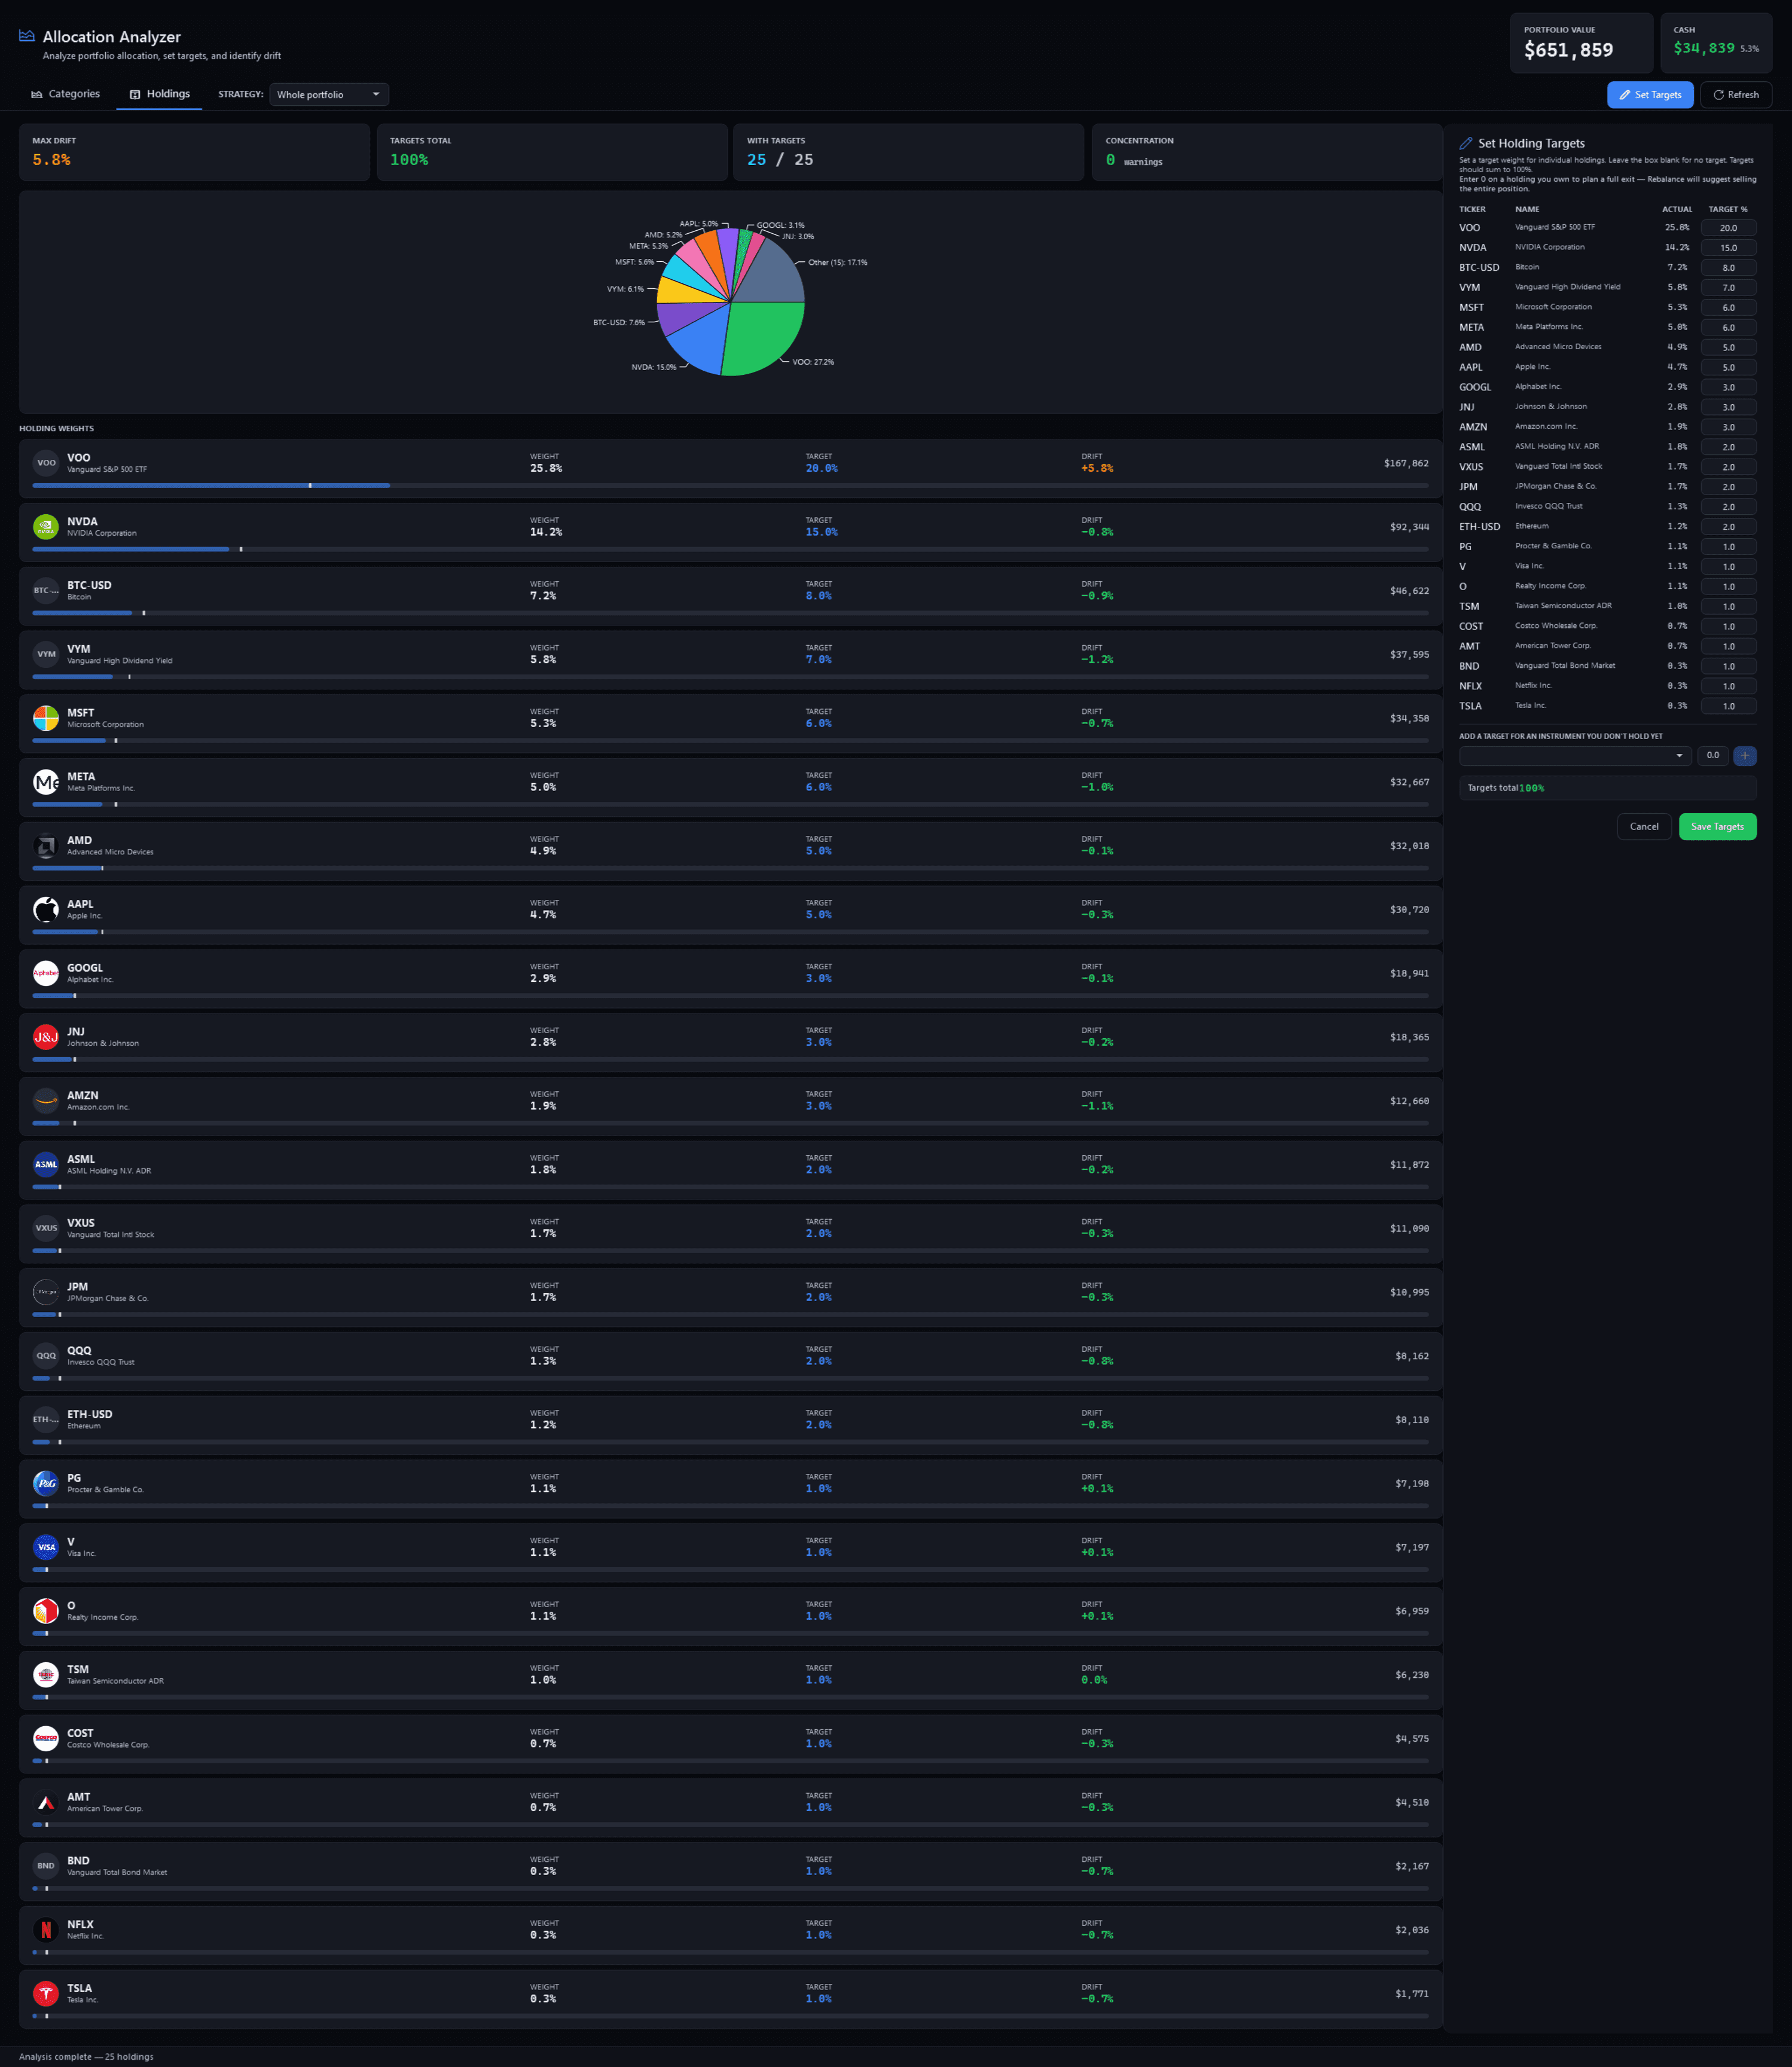
Task: Edit the VOO target percent field
Action: (1728, 228)
